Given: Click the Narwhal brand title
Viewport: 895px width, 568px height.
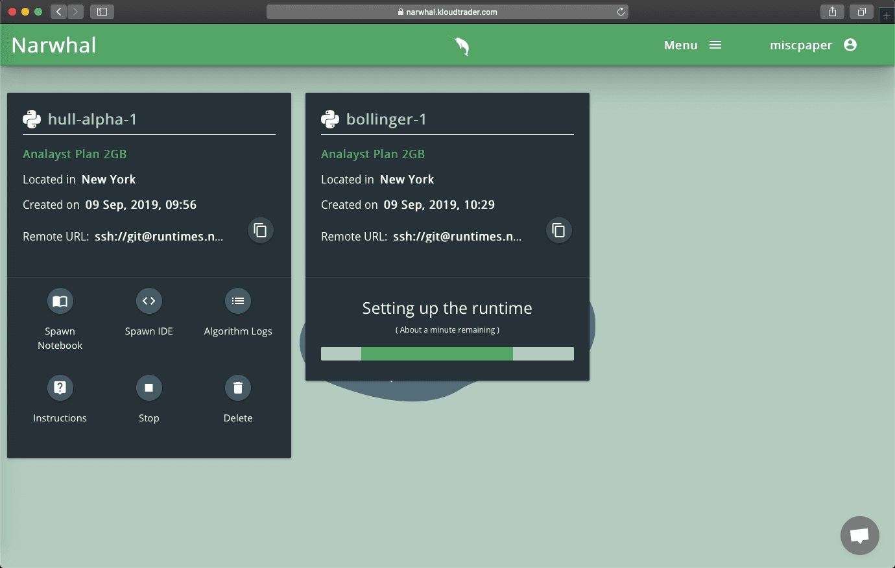Looking at the screenshot, I should pos(54,45).
